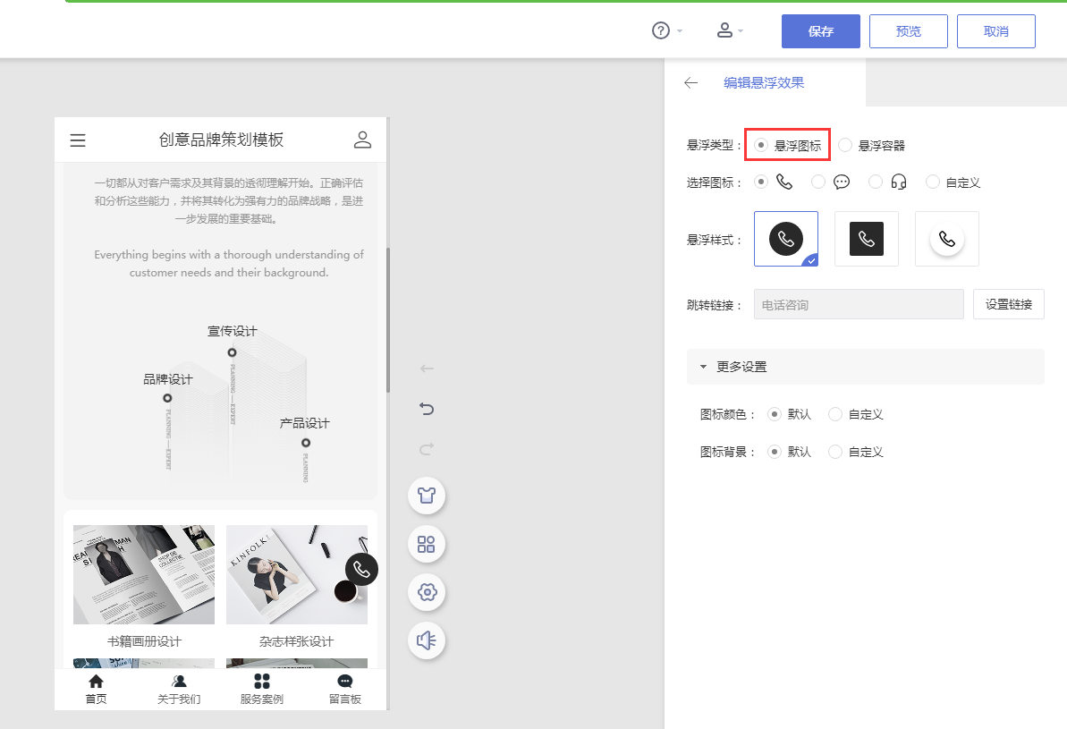Click the 创意品牌策划模板 page title

tap(221, 140)
